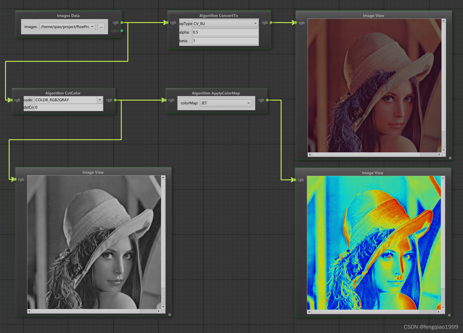Click scroll-right arrow in the dimmed color Image View
Viewport: 463px width, 333px height.
[439, 154]
